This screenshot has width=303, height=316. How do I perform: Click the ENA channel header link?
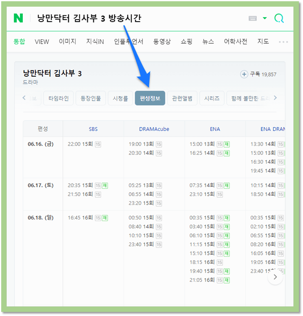(215, 129)
